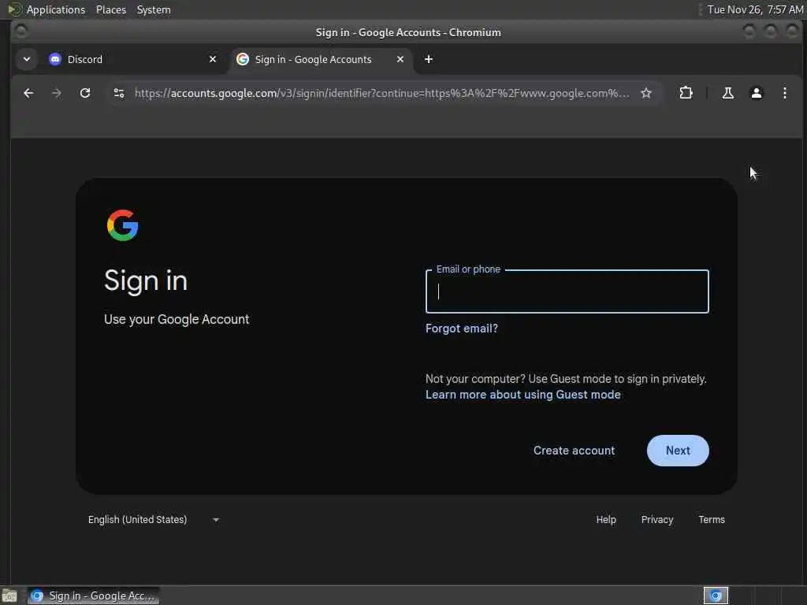This screenshot has height=605, width=807.
Task: Go back using the browser back arrow
Action: pyautogui.click(x=28, y=93)
